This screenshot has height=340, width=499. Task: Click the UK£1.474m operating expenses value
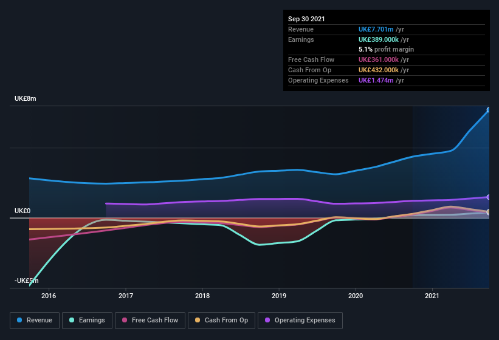pyautogui.click(x=376, y=80)
